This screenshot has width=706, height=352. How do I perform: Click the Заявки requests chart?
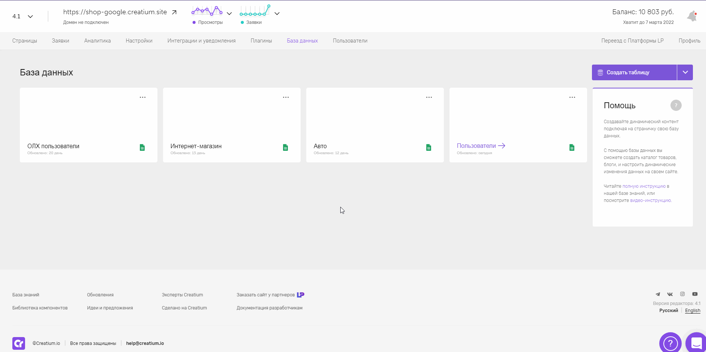(255, 11)
